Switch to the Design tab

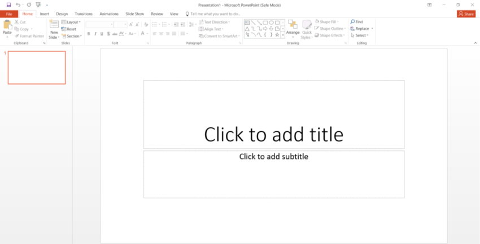tap(62, 14)
